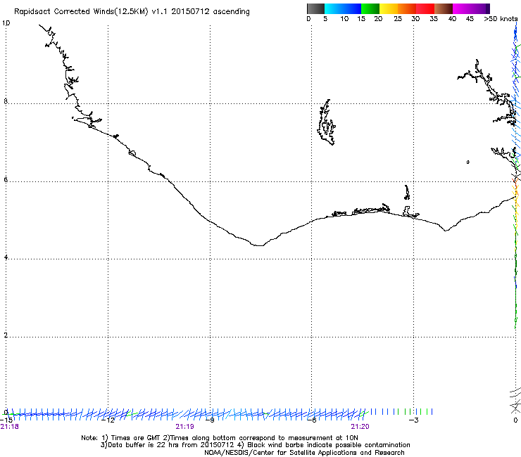Click the magenta-purple 40-50 knots legend swatch
Viewport: 521px width, 457px height.
point(471,8)
